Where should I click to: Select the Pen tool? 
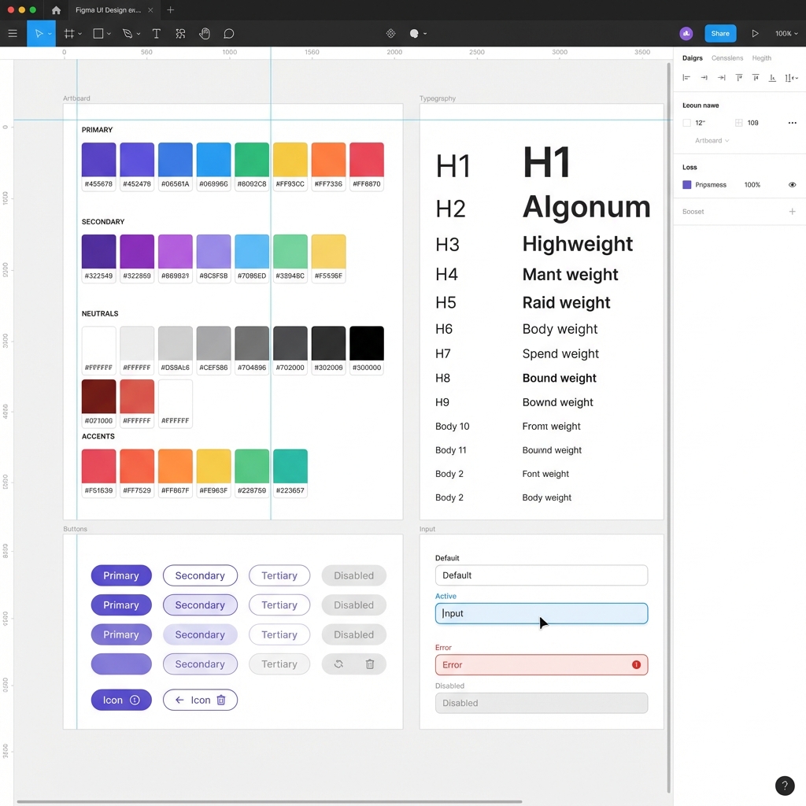pos(126,33)
